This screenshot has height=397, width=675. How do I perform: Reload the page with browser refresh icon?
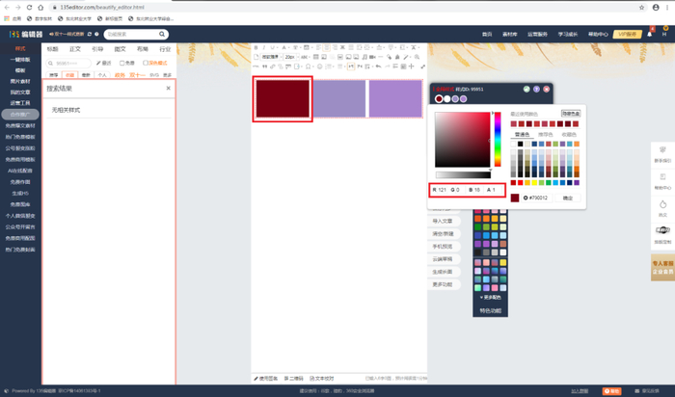(x=29, y=8)
